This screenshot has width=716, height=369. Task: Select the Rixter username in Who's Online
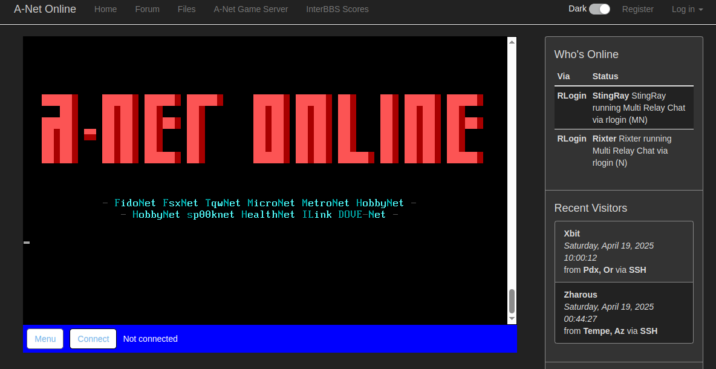tap(604, 139)
